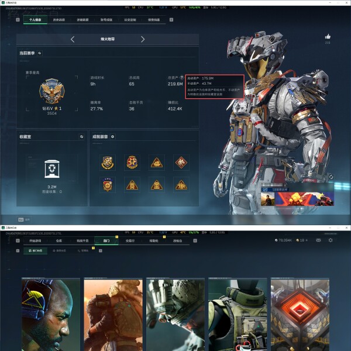The width and height of the screenshot is (351, 351).
Task: Open the 开始游戏 tab in the lower window
Action: 35,240
